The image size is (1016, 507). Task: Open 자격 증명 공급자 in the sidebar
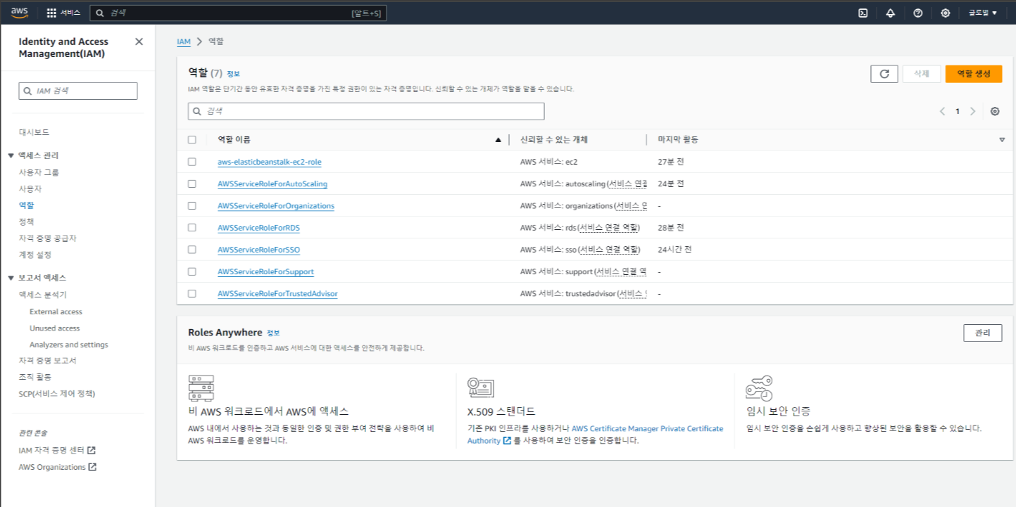pos(47,238)
